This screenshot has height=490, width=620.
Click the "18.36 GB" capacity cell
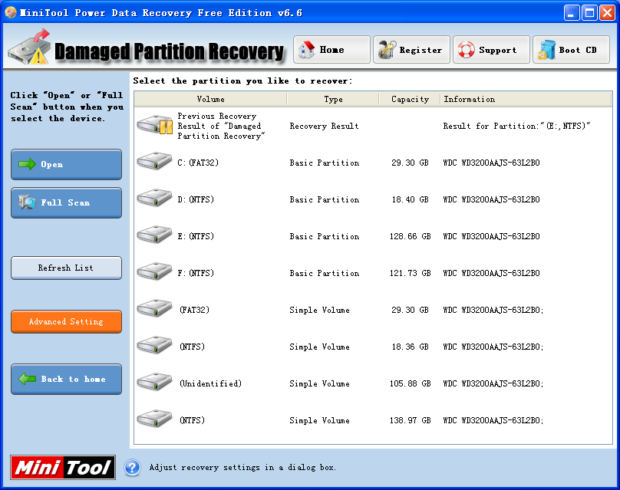(x=410, y=347)
